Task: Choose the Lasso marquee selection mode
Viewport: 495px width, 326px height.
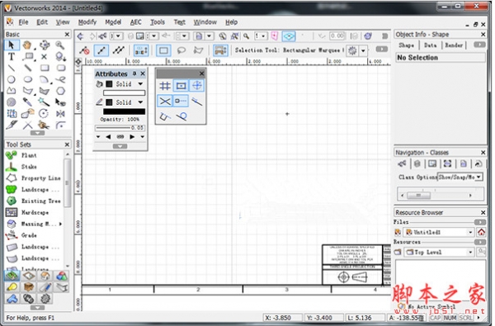Action: 181,50
